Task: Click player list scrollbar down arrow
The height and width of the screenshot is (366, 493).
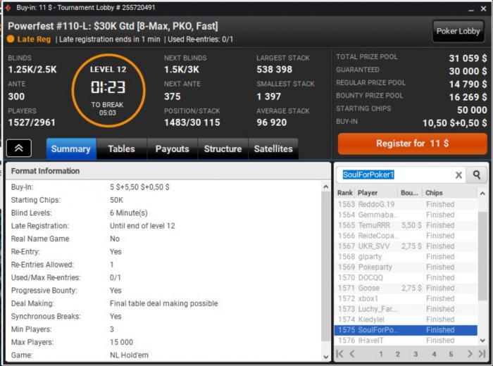Action: point(482,341)
